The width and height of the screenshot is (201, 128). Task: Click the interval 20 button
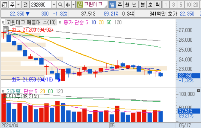(x=196, y=5)
